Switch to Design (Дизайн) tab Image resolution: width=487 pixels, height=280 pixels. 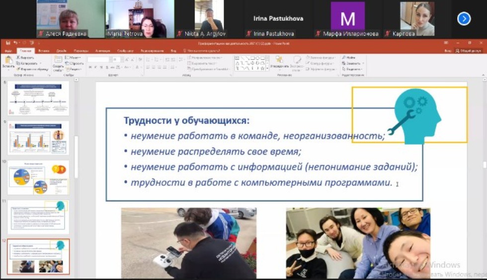coord(61,51)
